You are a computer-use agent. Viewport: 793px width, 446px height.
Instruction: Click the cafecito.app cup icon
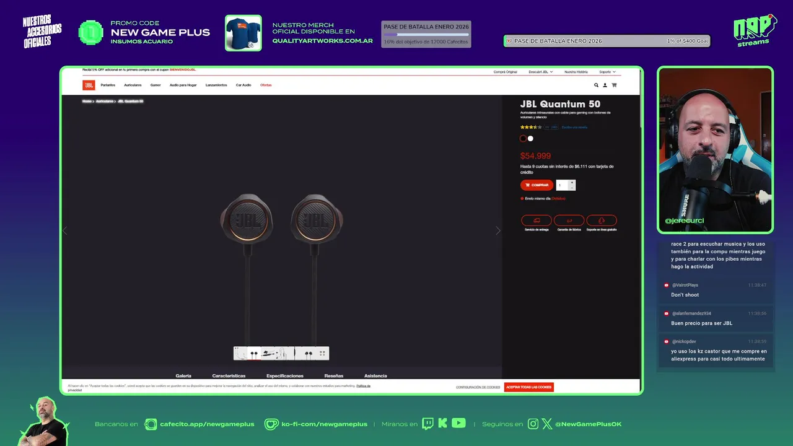click(151, 424)
